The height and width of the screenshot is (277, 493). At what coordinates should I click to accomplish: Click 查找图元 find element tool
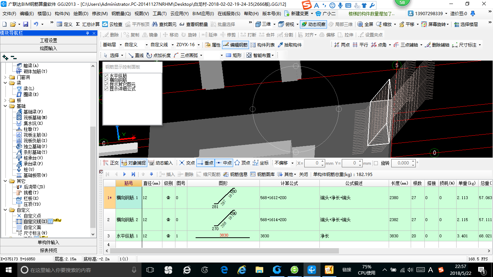(x=164, y=24)
